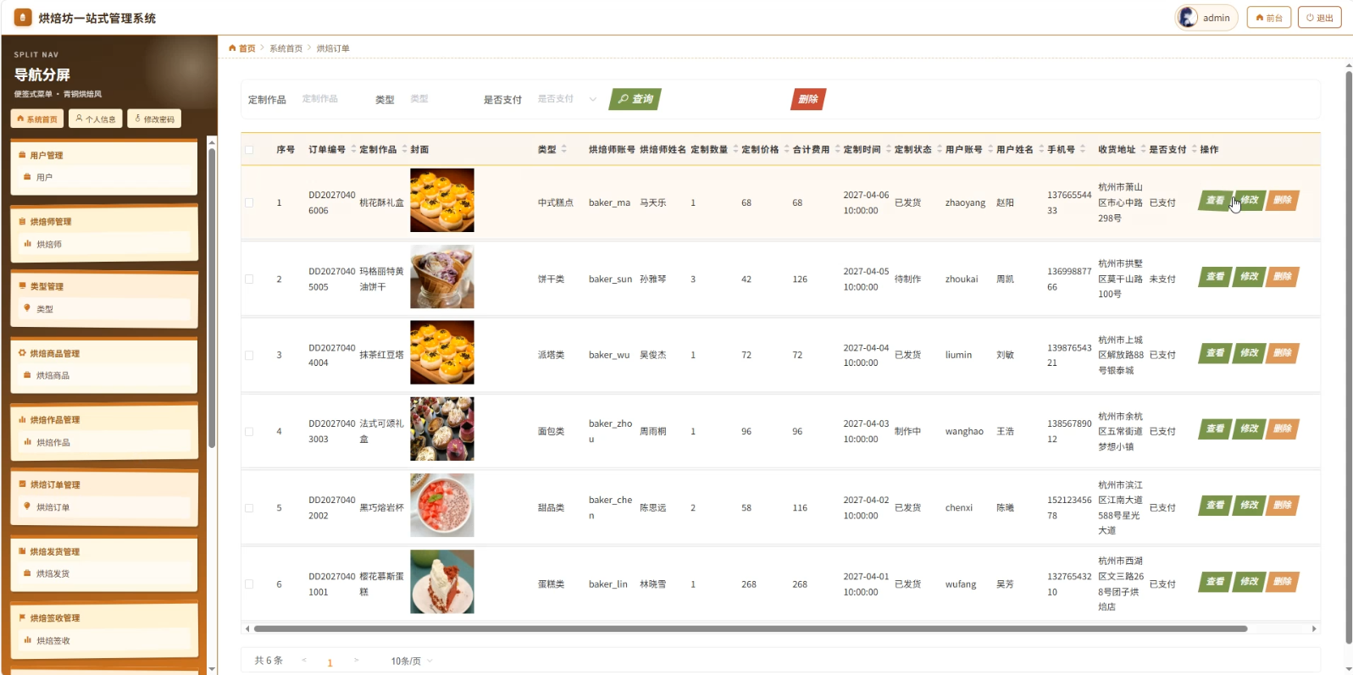Expand the 烘焙师管理 menu group
The width and height of the screenshot is (1353, 675).
[104, 221]
